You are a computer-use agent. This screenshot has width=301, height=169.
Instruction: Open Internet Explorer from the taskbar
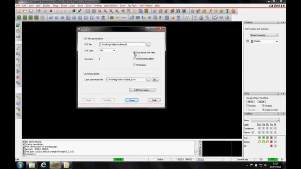[43, 165]
